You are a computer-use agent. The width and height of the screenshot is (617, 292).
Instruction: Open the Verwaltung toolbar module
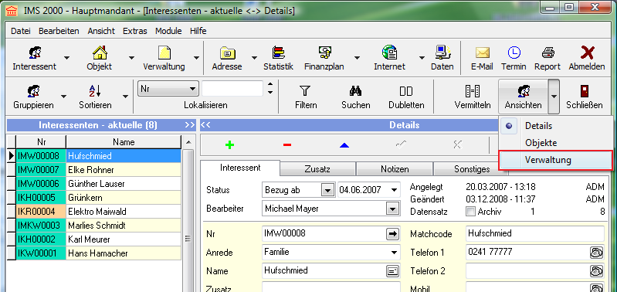164,58
